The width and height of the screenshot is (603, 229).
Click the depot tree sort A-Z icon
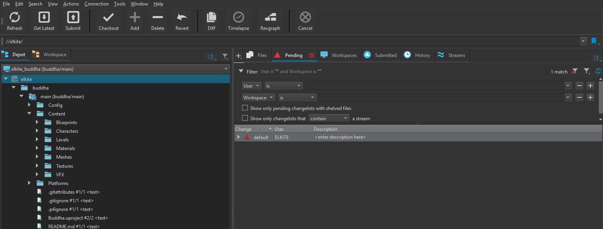click(x=211, y=57)
